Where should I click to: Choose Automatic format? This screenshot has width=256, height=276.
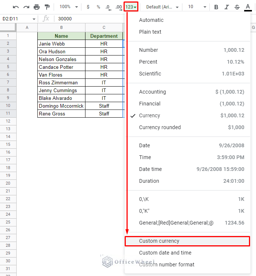pos(188,20)
